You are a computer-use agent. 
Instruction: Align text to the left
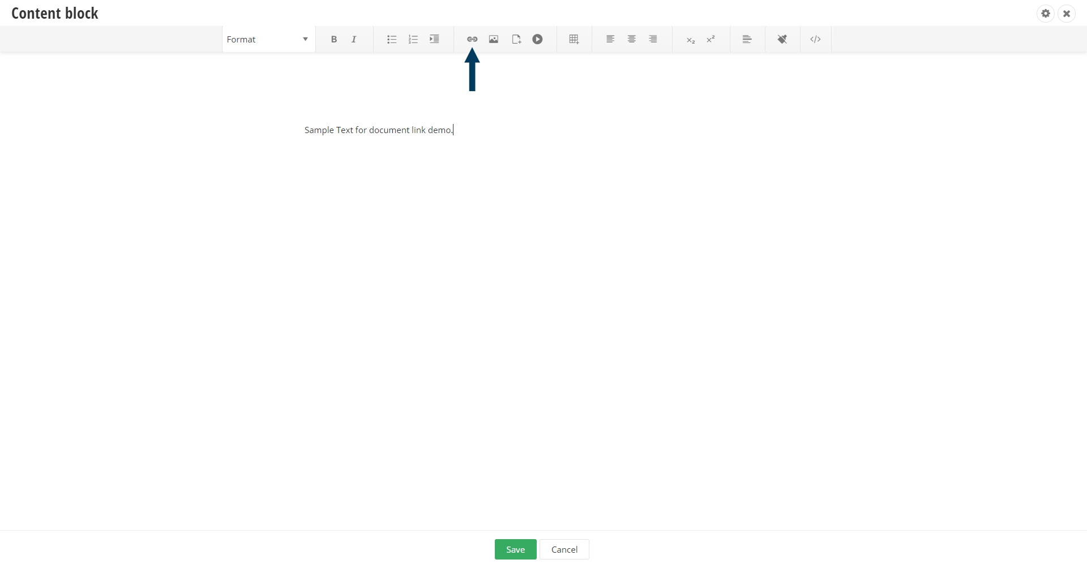(x=610, y=39)
